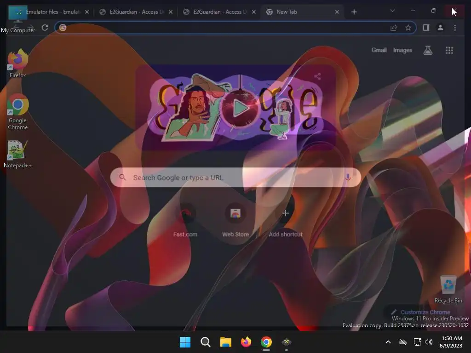471x353 pixels.
Task: Open the Gmail link
Action: point(379,50)
